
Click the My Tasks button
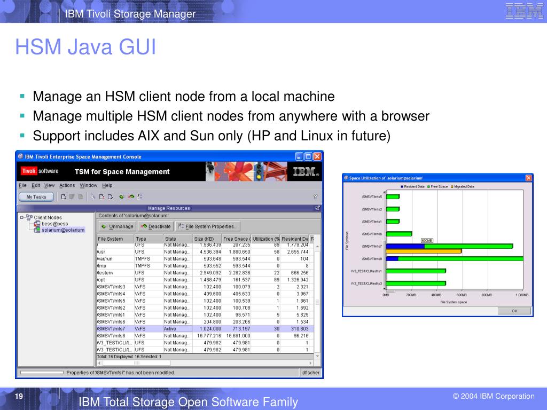[36, 197]
